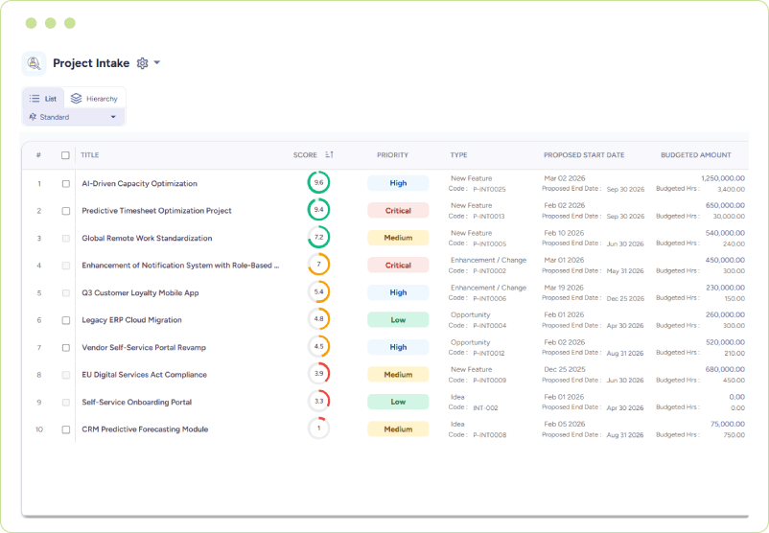Screen dimensions: 769x533
Task: Click the 650,000.00 budgeted amount
Action: coord(725,205)
